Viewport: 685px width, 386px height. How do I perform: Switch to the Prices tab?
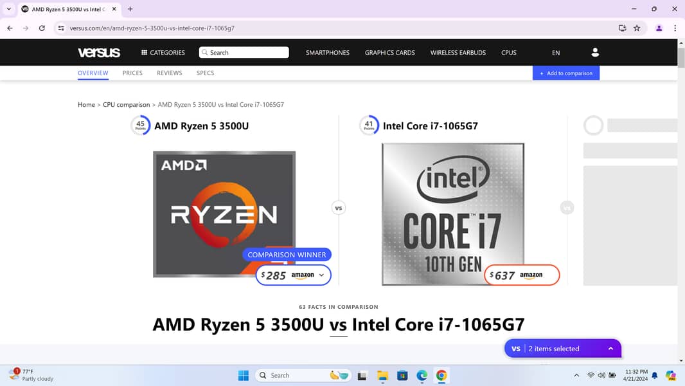(x=132, y=73)
